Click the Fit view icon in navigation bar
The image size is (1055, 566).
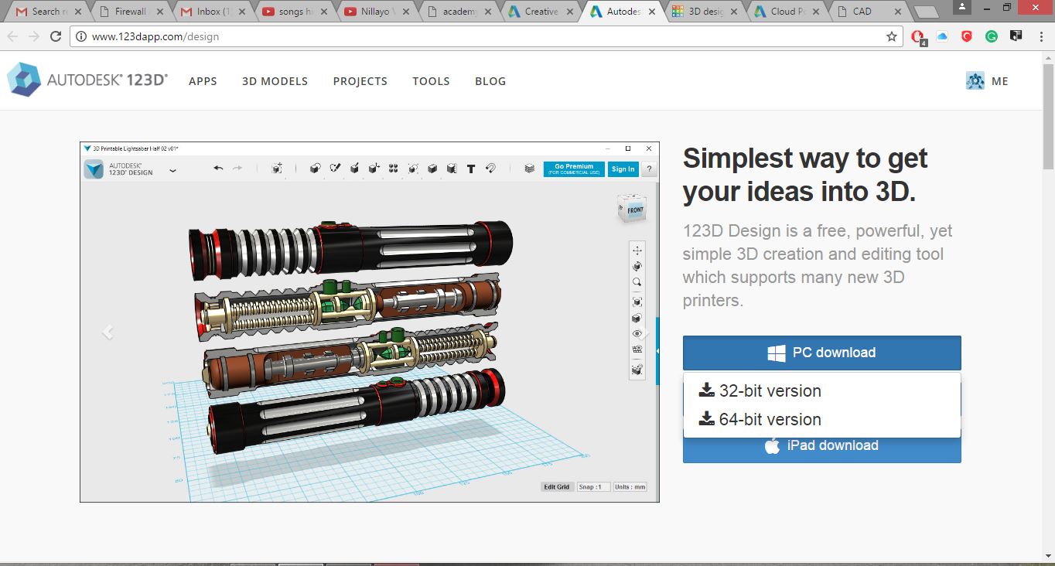click(637, 302)
